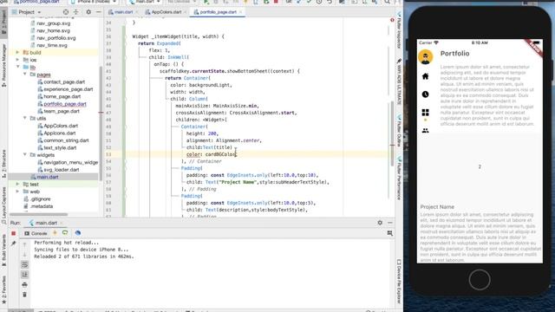Click the down arrow in console sidebar

tap(24, 255)
